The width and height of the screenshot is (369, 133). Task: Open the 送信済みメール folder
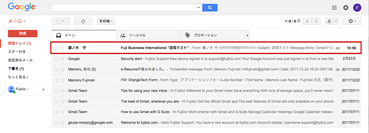pyautogui.click(x=20, y=60)
